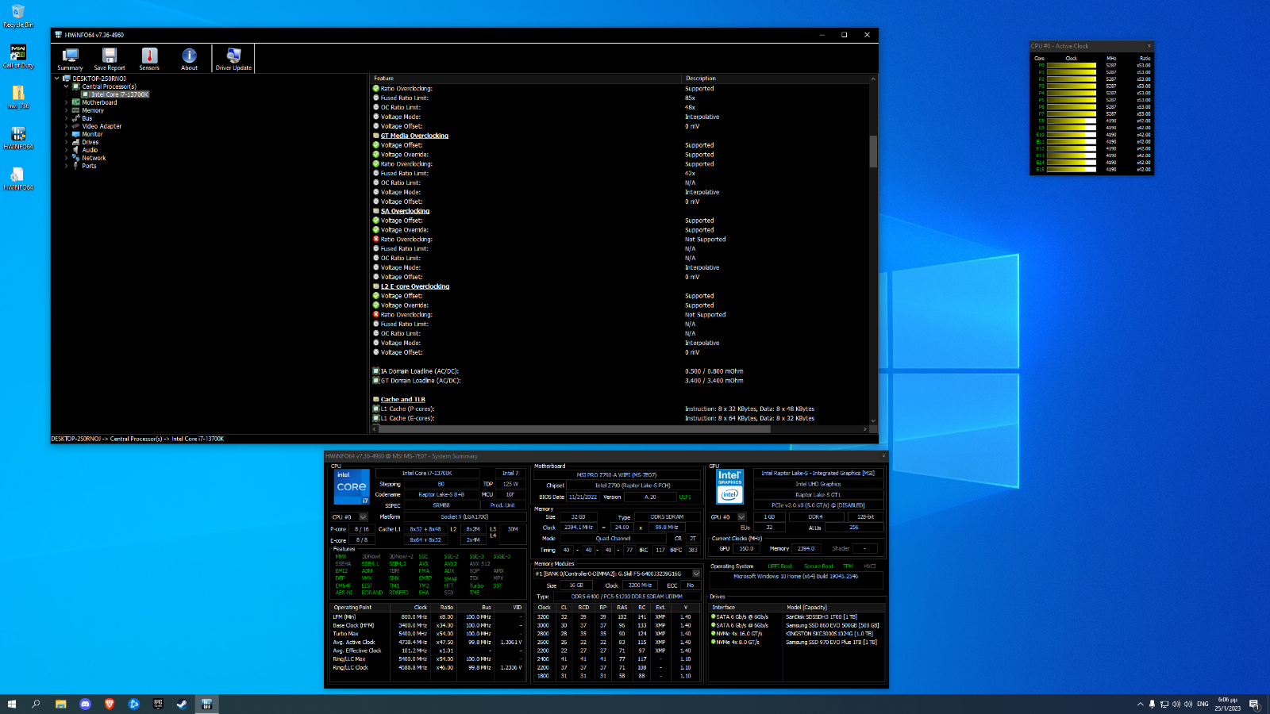Open the Recycle Bin desktop icon
Image resolution: width=1270 pixels, height=714 pixels.
point(17,16)
